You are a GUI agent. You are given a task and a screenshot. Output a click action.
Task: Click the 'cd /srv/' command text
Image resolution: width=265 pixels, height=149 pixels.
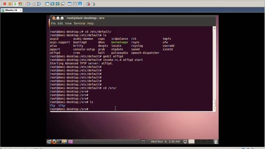point(109,88)
